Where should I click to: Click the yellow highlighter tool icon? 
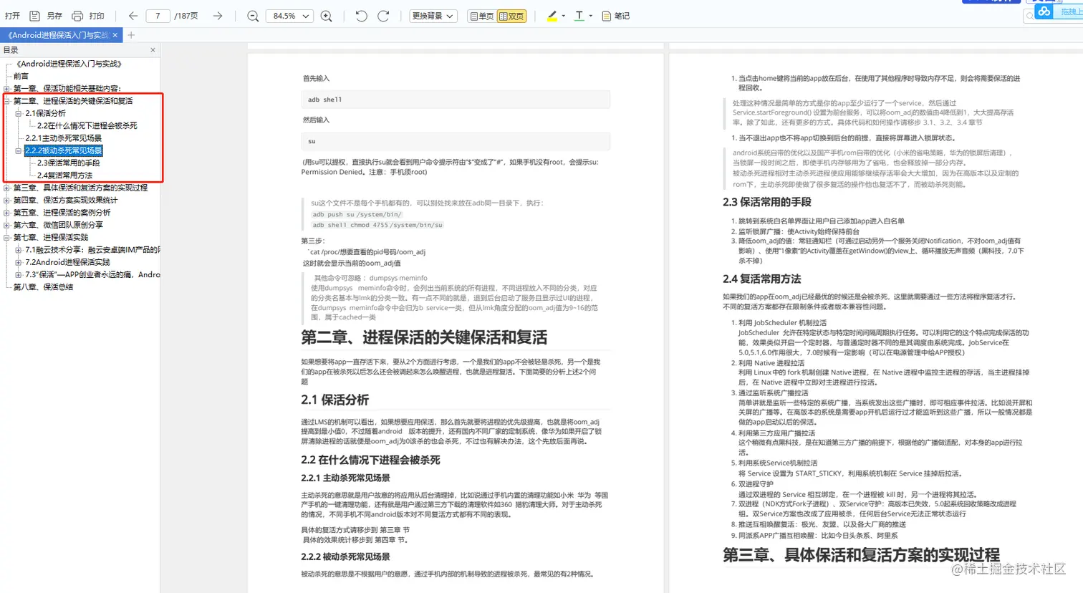click(x=552, y=16)
